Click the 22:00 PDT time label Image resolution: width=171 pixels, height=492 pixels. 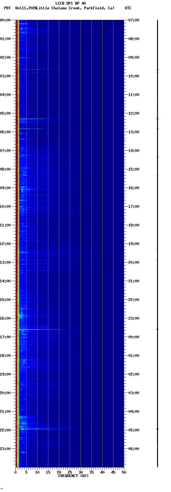coord(6,430)
